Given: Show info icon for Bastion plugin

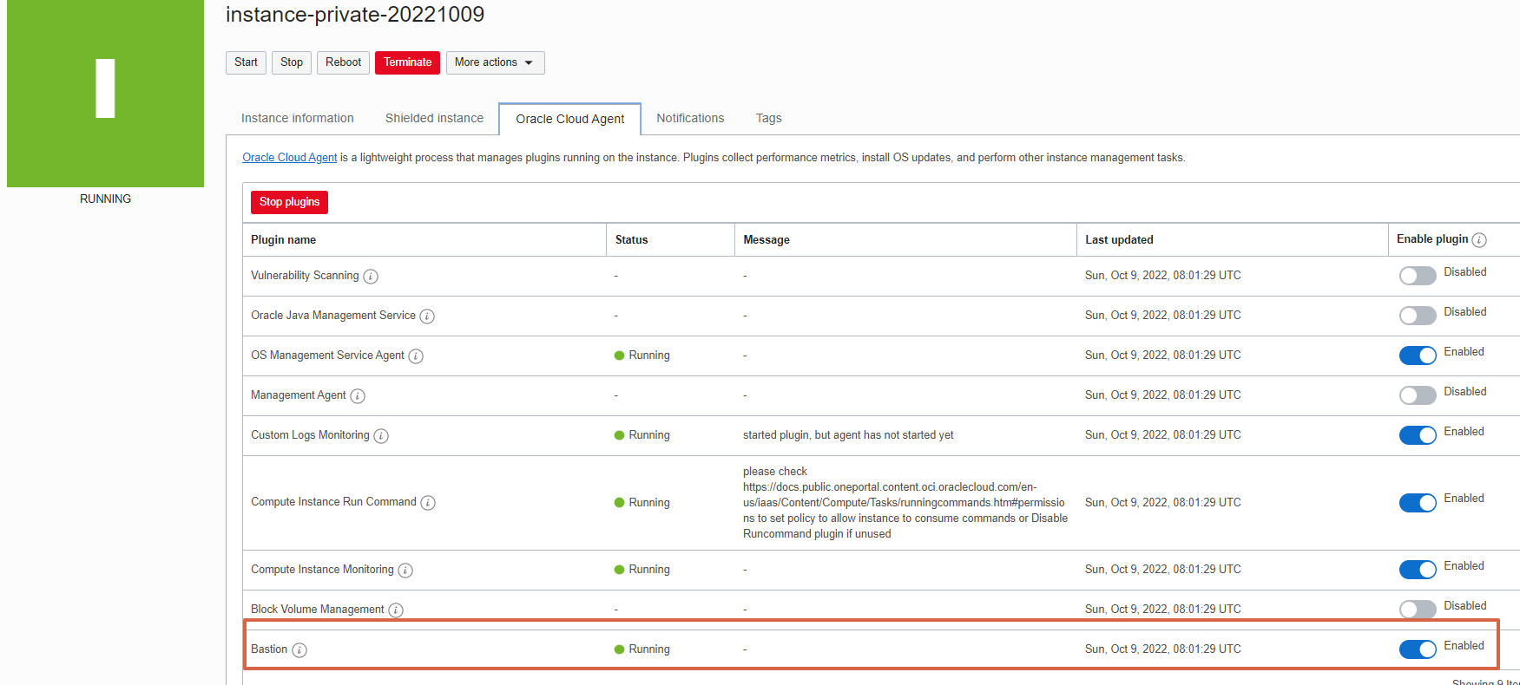Looking at the screenshot, I should tap(299, 650).
